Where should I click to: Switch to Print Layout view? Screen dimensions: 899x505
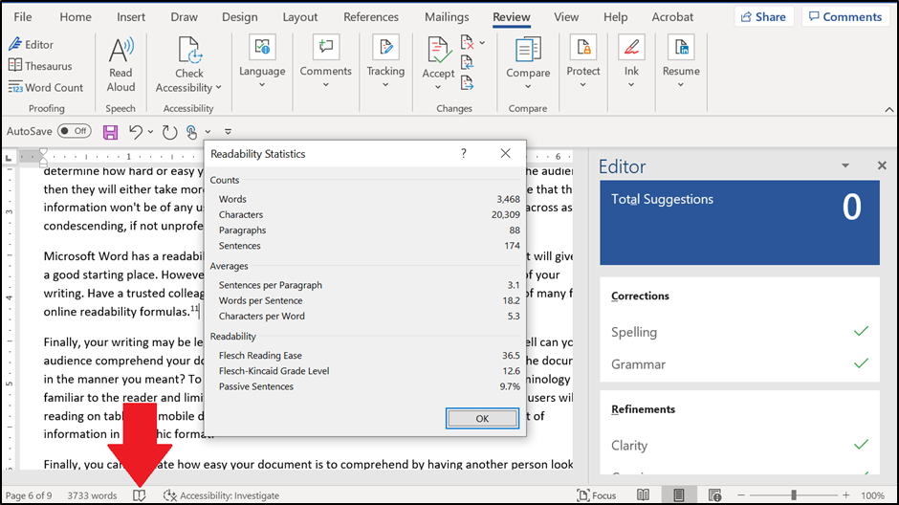point(679,494)
